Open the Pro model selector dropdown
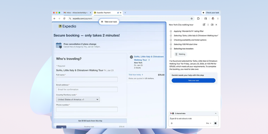The image size is (268, 134). click(x=209, y=123)
